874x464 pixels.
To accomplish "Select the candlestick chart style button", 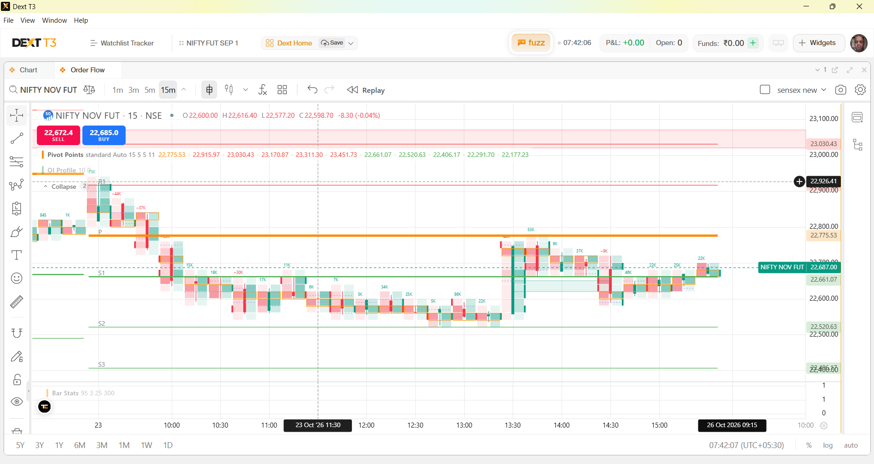I will [229, 90].
